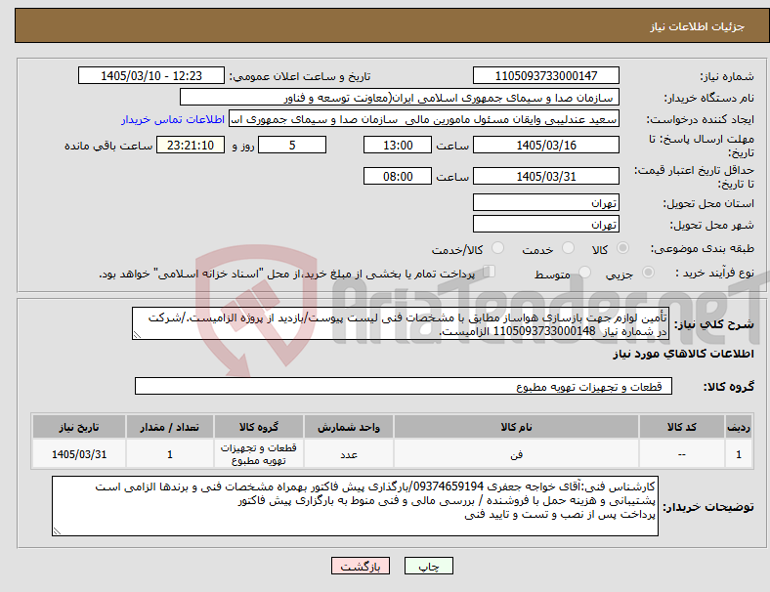Click the delivery city تهران field

pos(545,224)
